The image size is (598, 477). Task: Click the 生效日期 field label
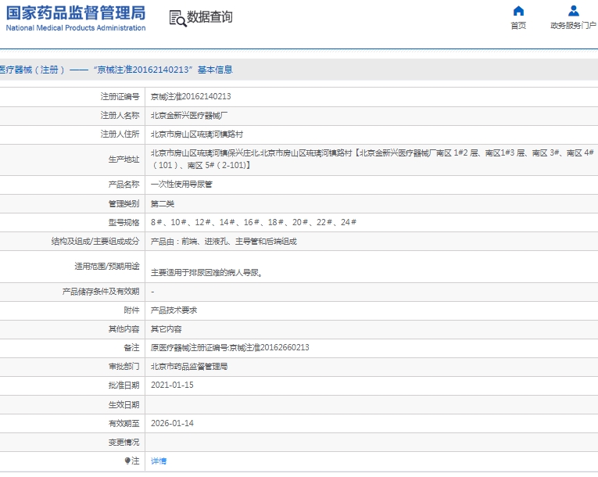point(124,404)
